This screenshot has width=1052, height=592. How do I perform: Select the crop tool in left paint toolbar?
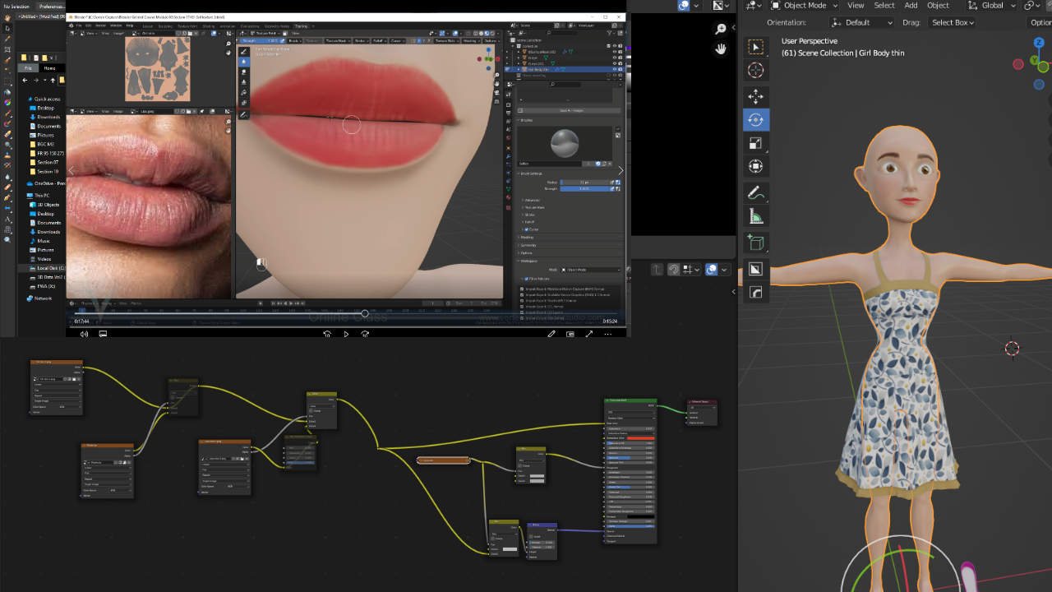point(8,49)
